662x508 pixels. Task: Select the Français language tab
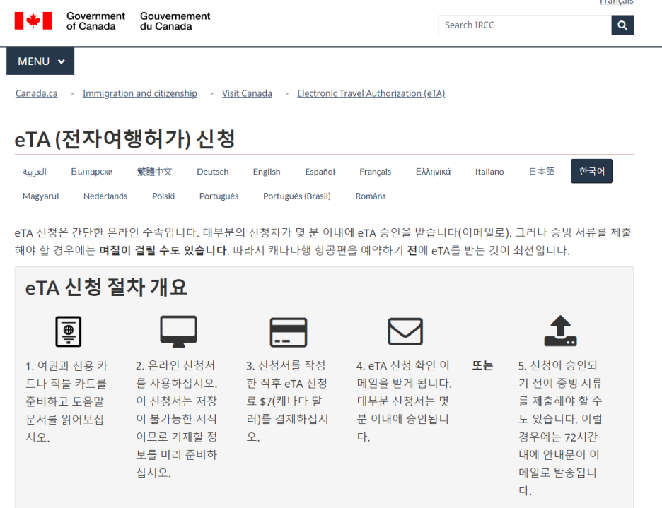click(376, 171)
